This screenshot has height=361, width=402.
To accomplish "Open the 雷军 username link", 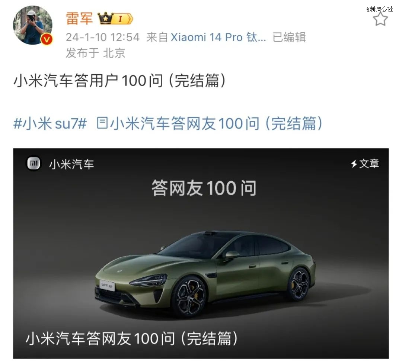I will click(79, 19).
